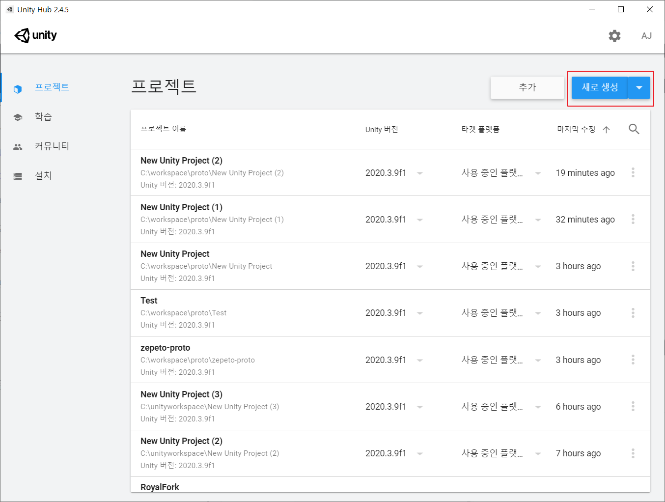
Task: Expand the 새로 생성 dropdown arrow
Action: point(639,87)
